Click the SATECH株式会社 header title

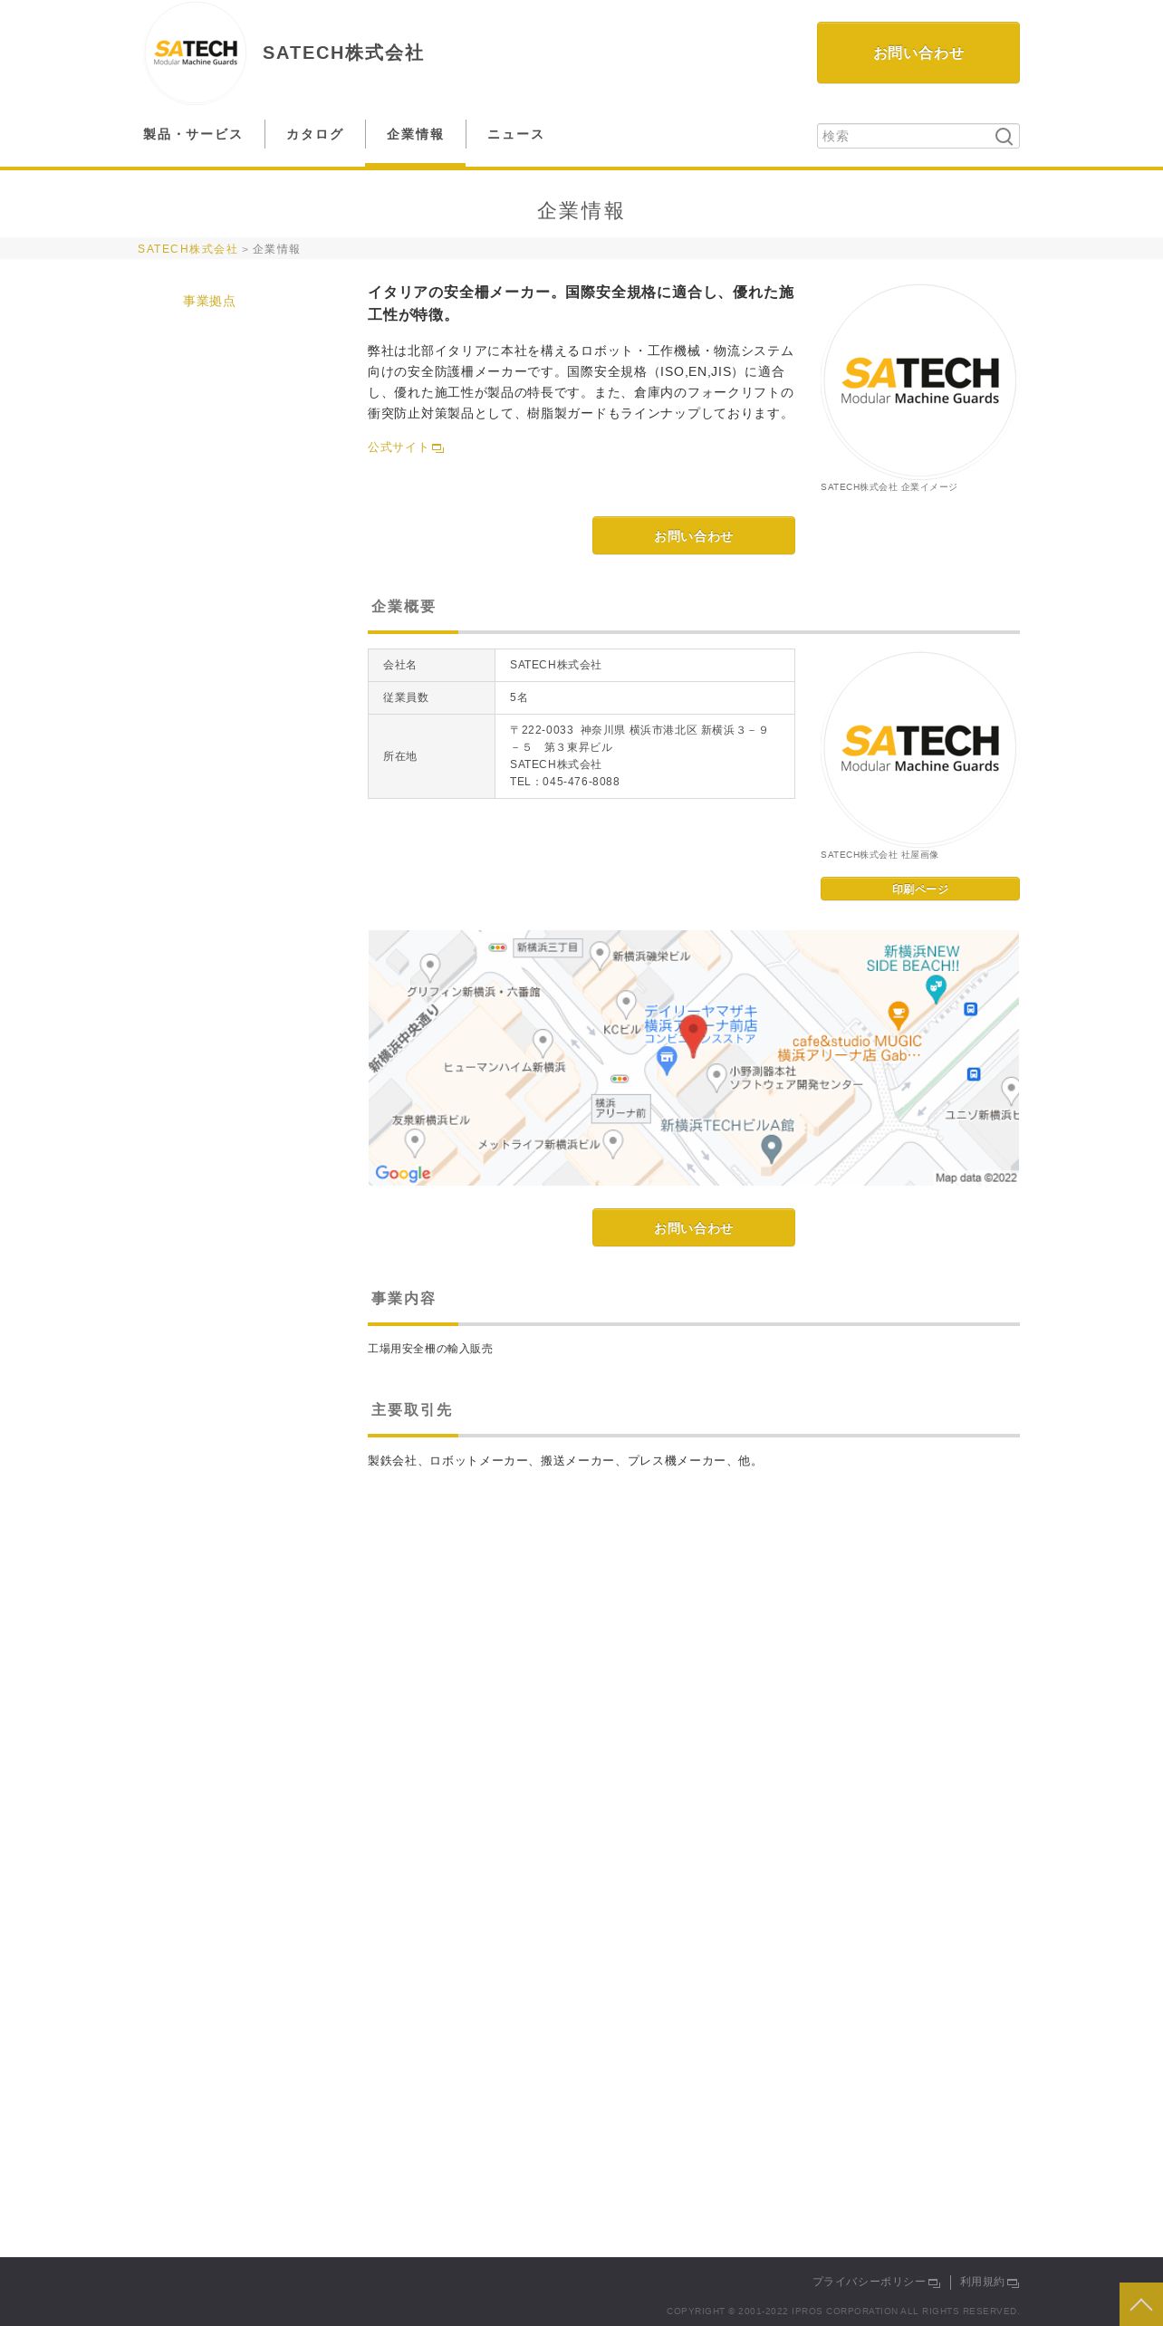coord(343,53)
